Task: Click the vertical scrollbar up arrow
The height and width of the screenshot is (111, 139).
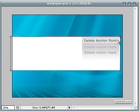Action: click(x=136, y=9)
